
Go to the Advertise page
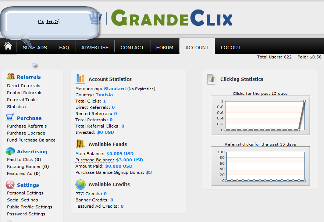tap(95, 48)
